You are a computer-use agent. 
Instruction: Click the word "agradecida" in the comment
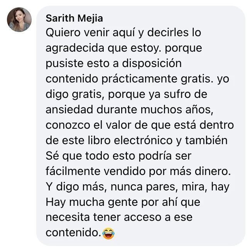point(75,48)
